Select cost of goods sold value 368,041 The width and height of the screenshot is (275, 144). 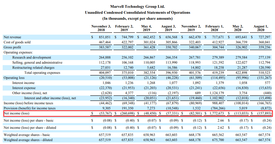coord(264,42)
